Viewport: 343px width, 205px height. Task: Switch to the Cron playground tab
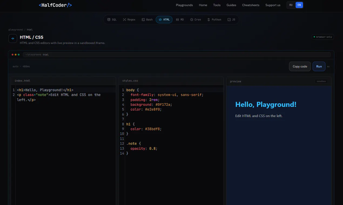[196, 20]
